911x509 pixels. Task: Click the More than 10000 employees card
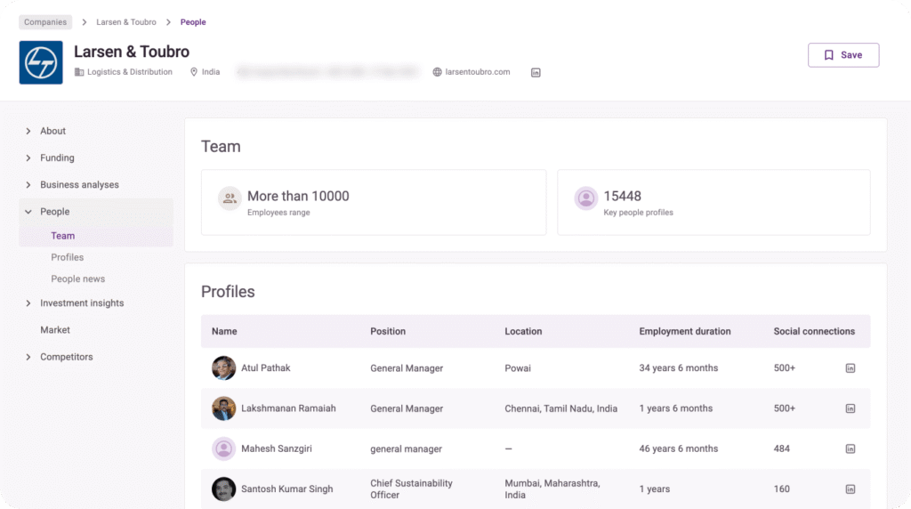(x=374, y=202)
